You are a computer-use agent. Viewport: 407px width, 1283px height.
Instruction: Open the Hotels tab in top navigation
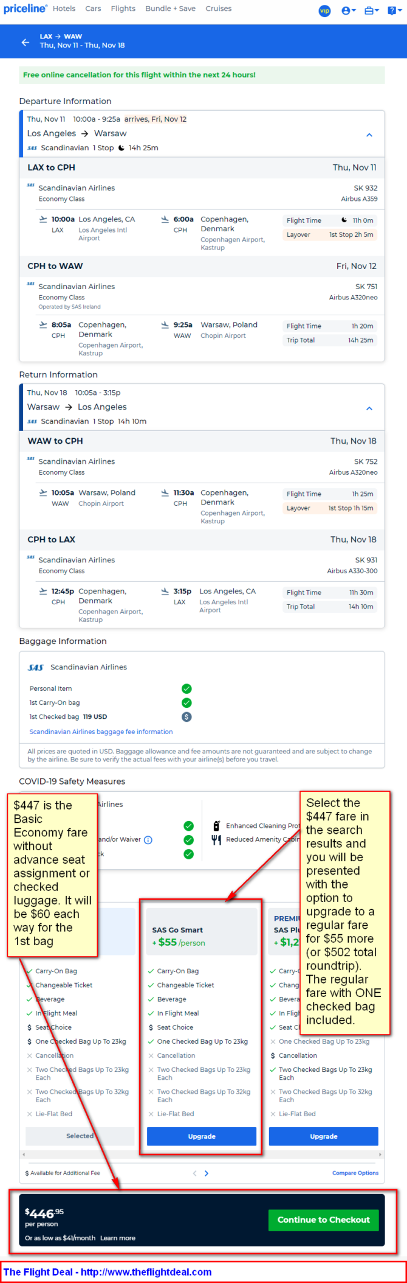64,9
